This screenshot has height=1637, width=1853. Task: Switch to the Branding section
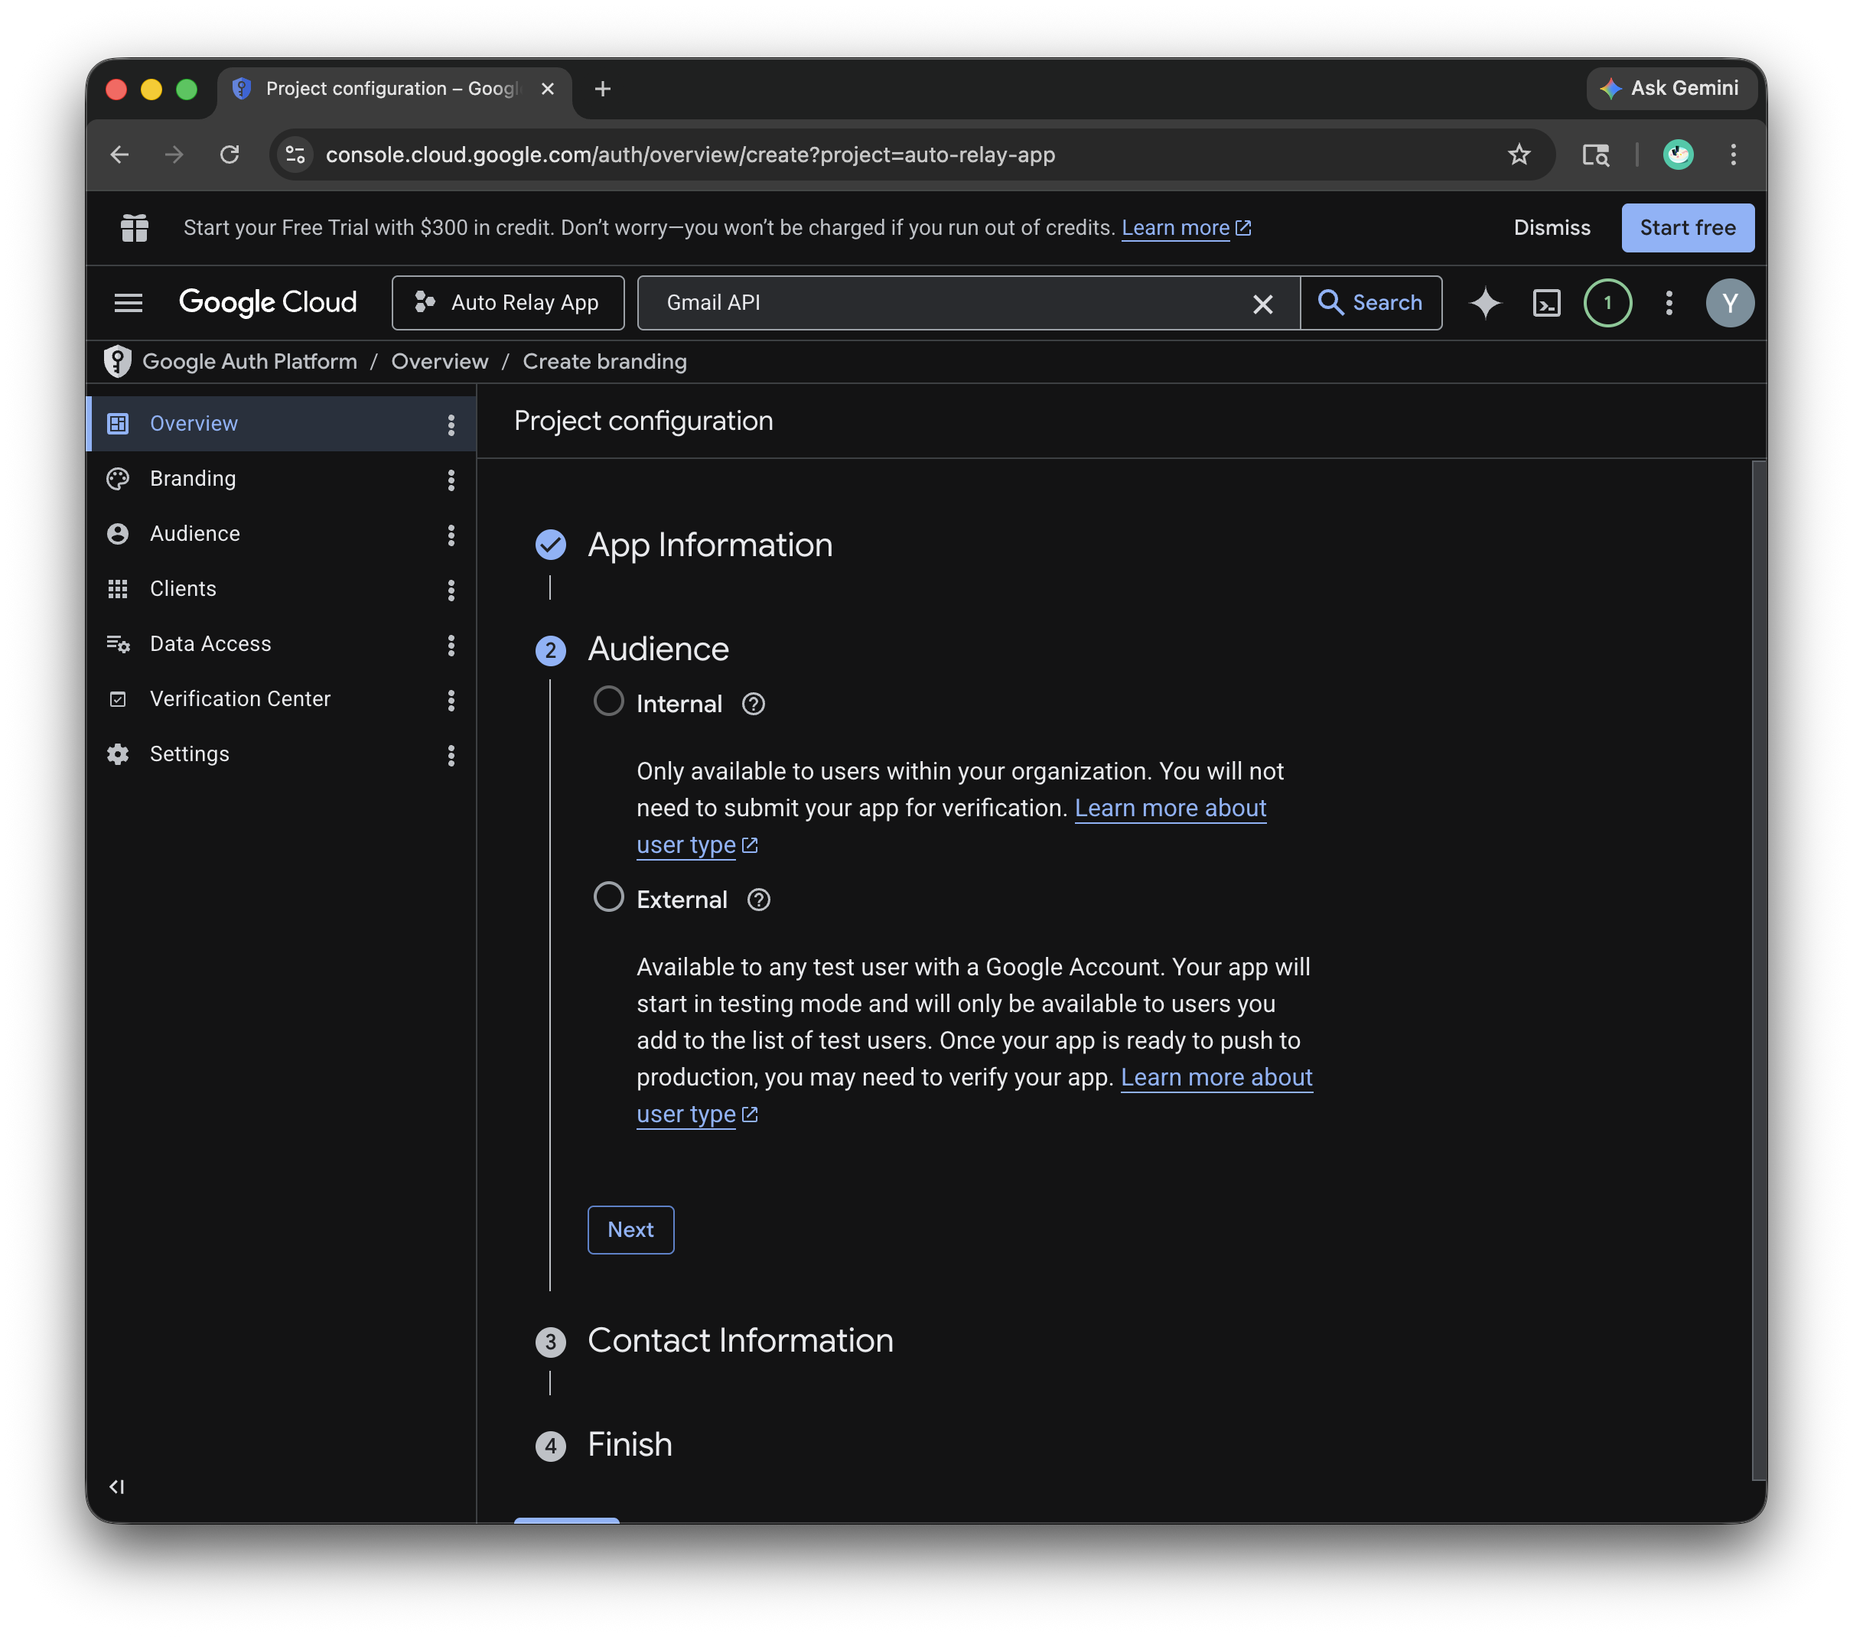[x=192, y=479]
